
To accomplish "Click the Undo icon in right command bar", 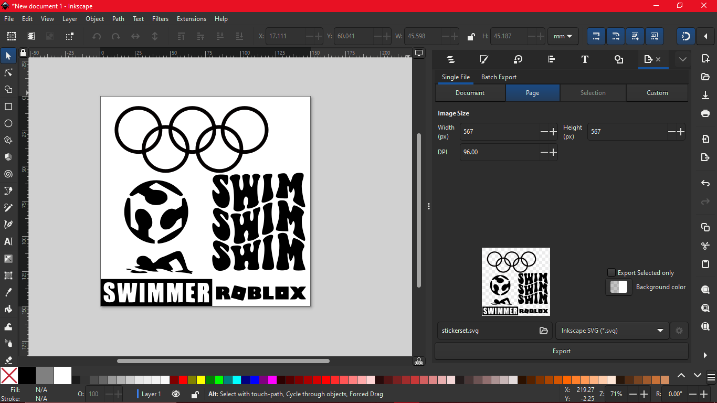I will (x=705, y=183).
